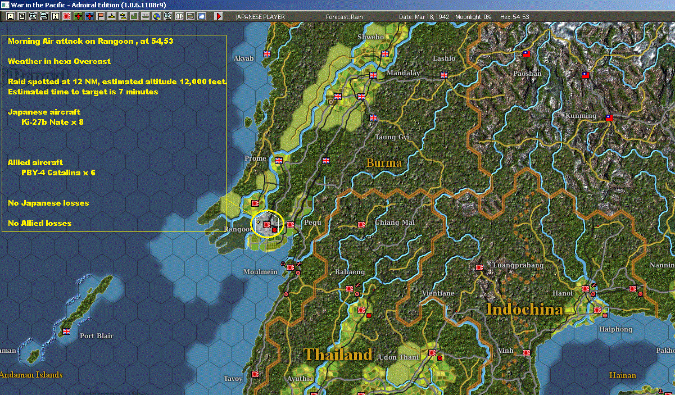Click 'Weather in hex: Overcast' line

[60, 61]
